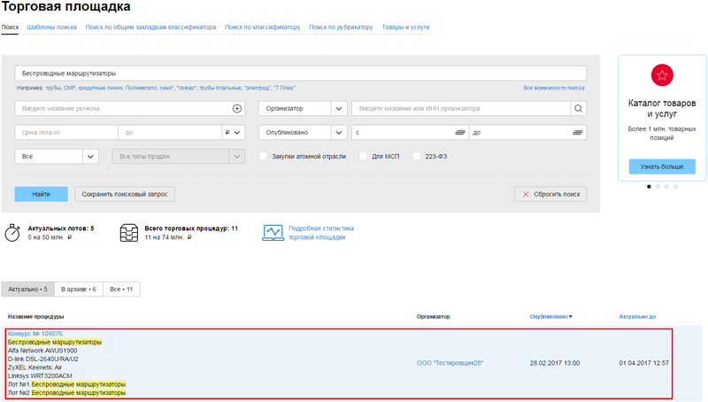Select second carousel dot under catalog banner
The image size is (708, 402).
tap(657, 187)
